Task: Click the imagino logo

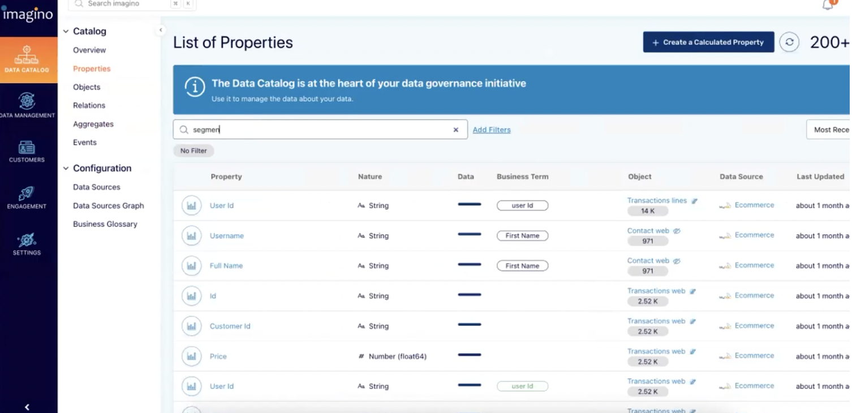Action: (27, 13)
